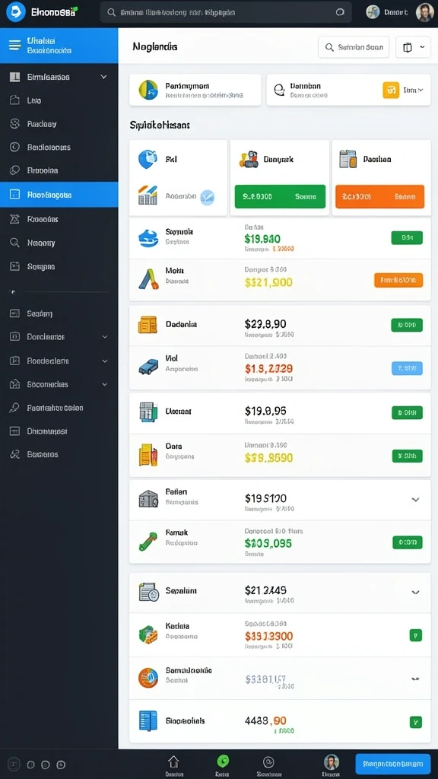Click the circular icon at the search bar's right end
438x779 pixels.
pyautogui.click(x=340, y=12)
